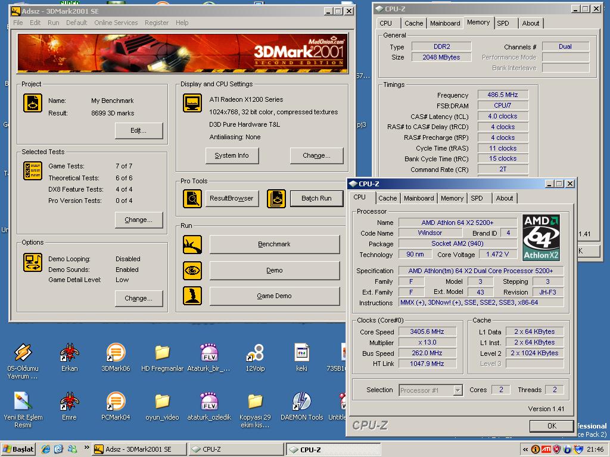The width and height of the screenshot is (610, 457).
Task: Click the Benchmark run icon
Action: click(192, 245)
